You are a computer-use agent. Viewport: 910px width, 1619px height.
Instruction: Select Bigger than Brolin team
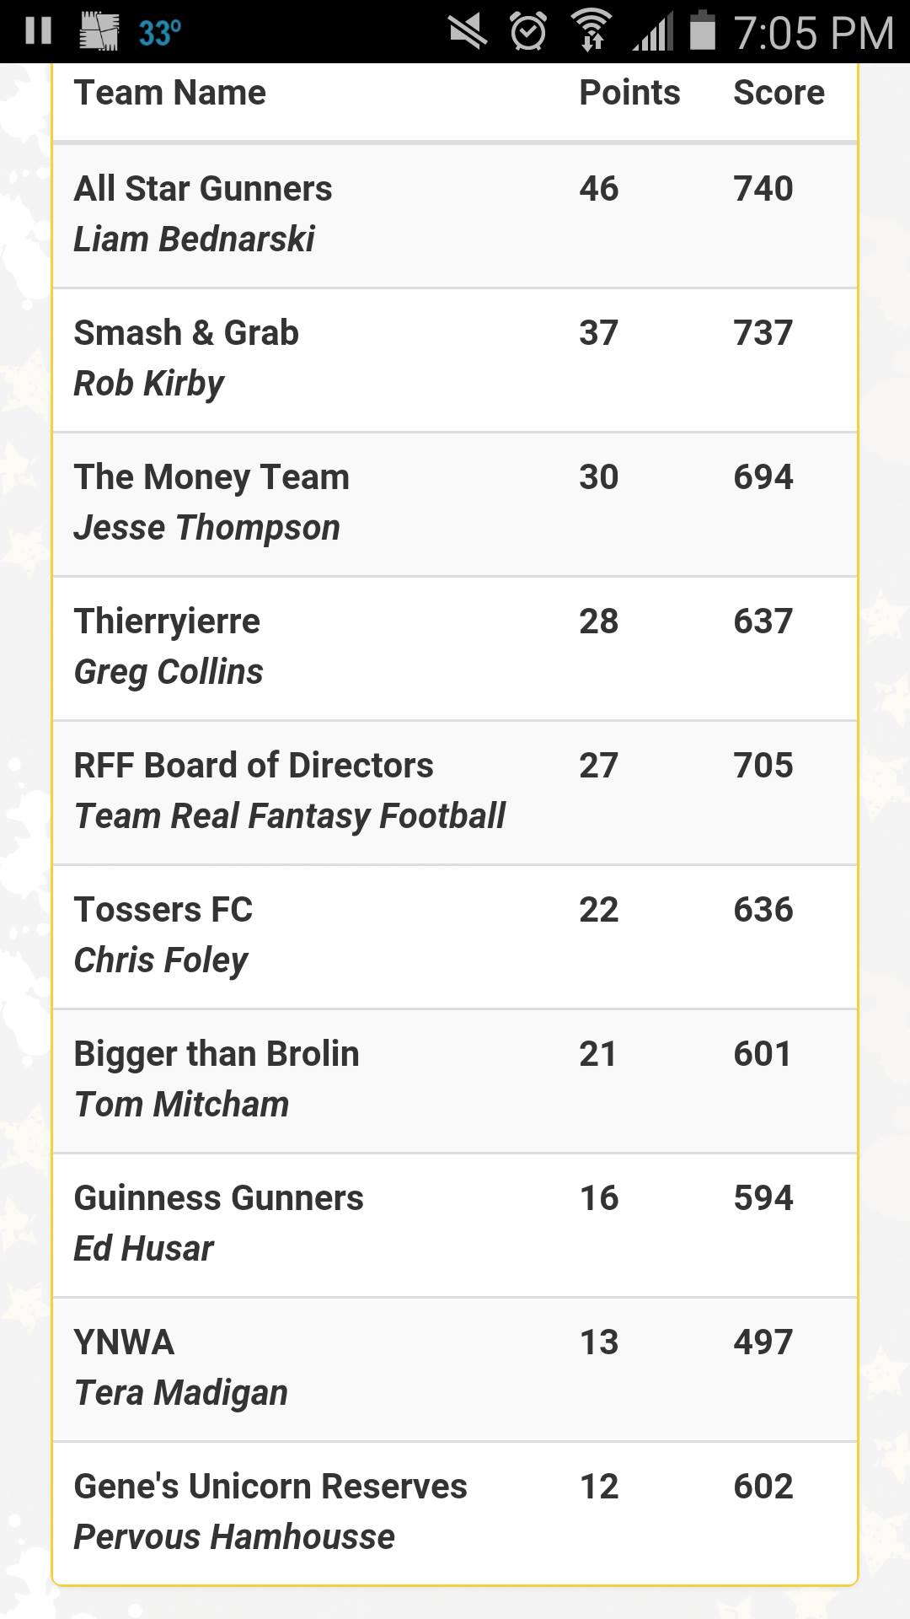pyautogui.click(x=455, y=1081)
